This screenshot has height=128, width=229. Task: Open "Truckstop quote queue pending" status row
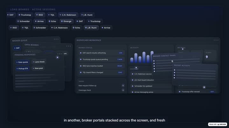tap(101, 59)
